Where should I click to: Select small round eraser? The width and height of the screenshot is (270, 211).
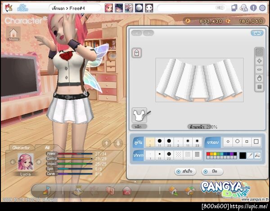pyautogui.click(x=228, y=142)
